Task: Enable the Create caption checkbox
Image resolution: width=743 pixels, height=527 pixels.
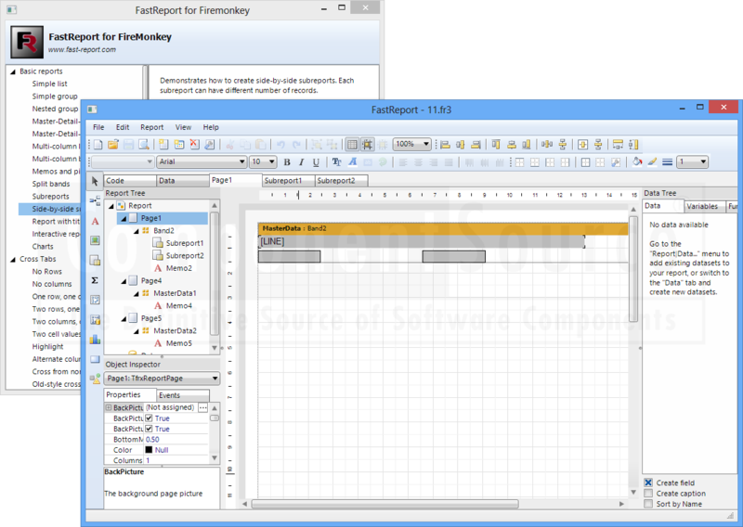Action: 648,494
